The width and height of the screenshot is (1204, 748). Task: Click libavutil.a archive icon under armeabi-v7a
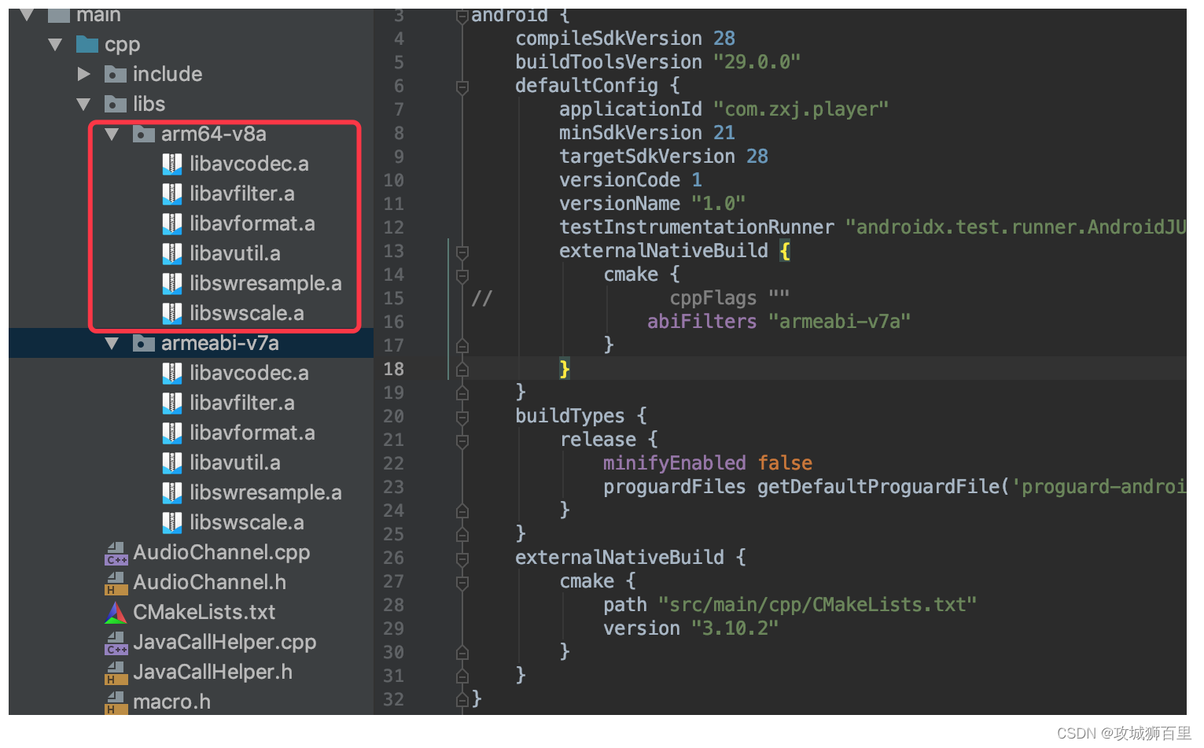[x=172, y=462]
